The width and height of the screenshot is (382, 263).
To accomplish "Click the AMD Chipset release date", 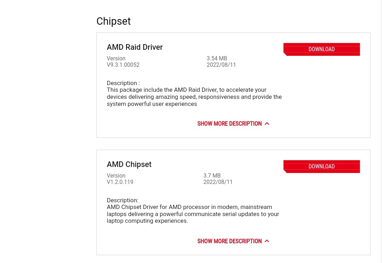I will point(218,182).
